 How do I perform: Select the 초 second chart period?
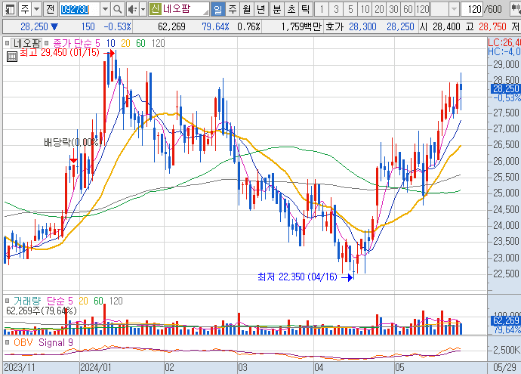coord(291,9)
